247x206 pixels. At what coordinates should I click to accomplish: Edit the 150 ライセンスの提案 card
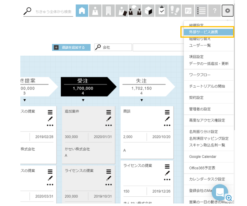point(167,173)
